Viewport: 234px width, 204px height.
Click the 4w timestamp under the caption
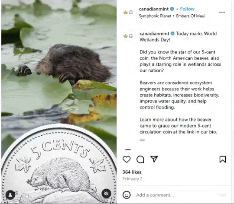pyautogui.click(x=142, y=140)
